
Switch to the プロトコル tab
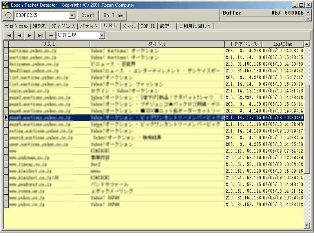(x=16, y=26)
